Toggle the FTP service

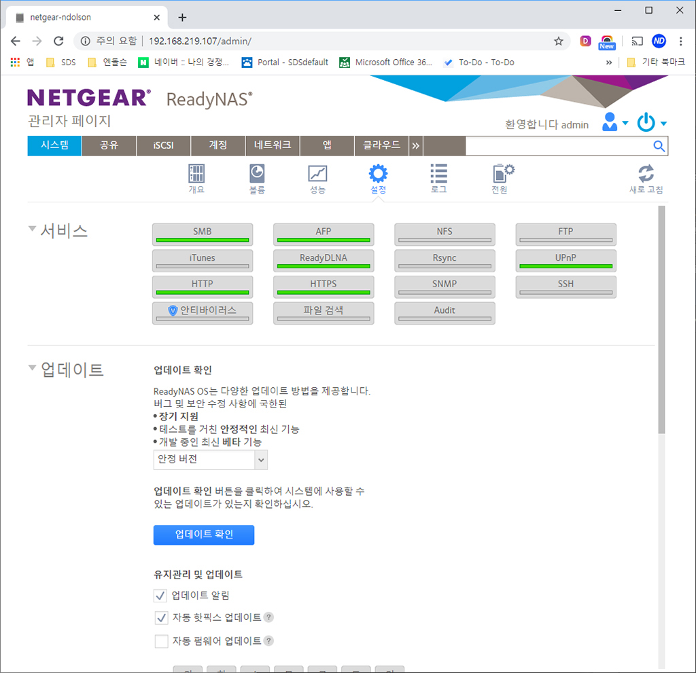tap(566, 234)
